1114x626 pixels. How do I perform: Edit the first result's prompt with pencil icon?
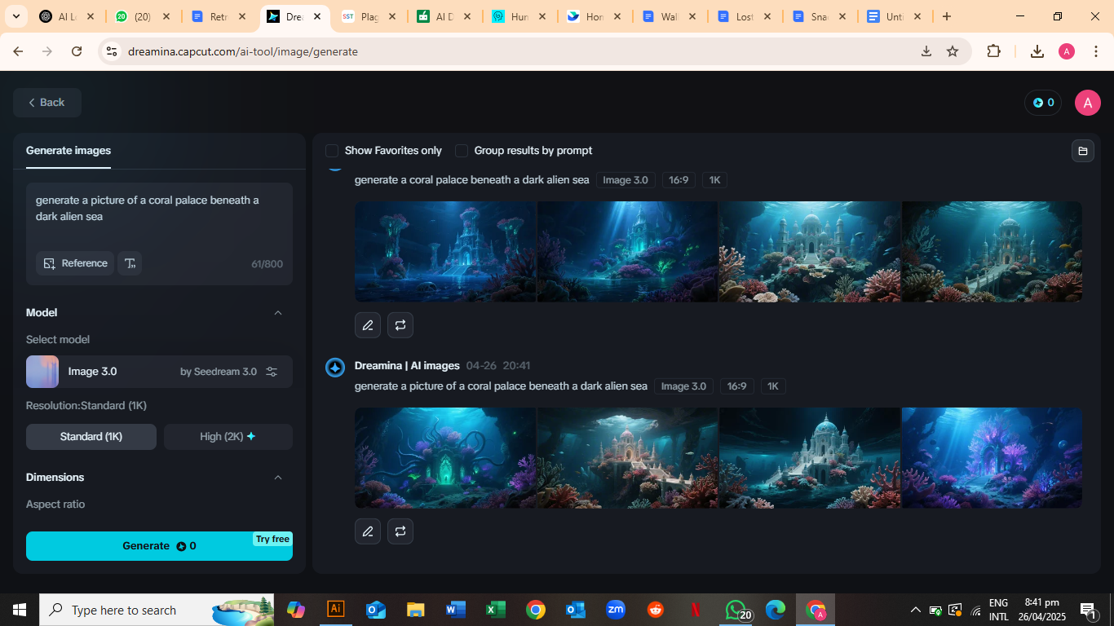tap(368, 325)
